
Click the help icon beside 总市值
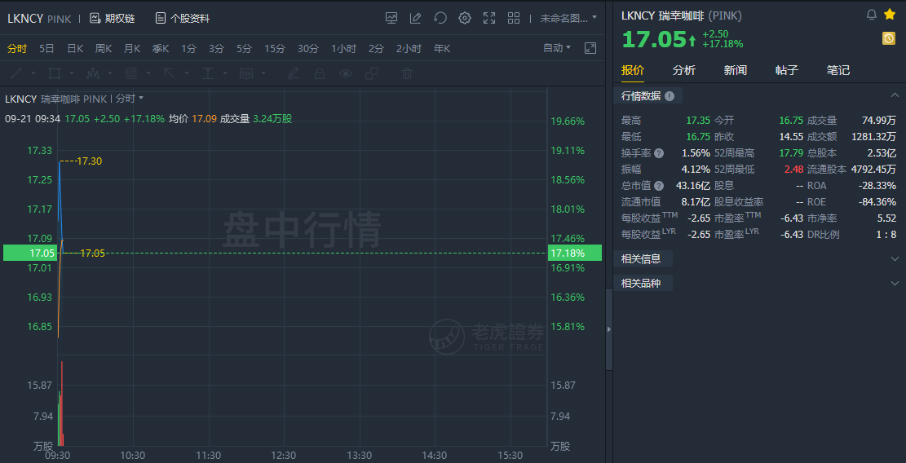coord(659,186)
